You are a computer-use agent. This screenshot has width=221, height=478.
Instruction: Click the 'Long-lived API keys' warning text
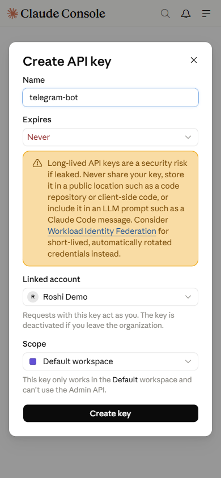tap(117, 208)
